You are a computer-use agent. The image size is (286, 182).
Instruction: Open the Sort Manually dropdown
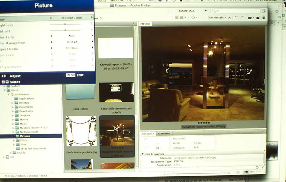(x=217, y=17)
